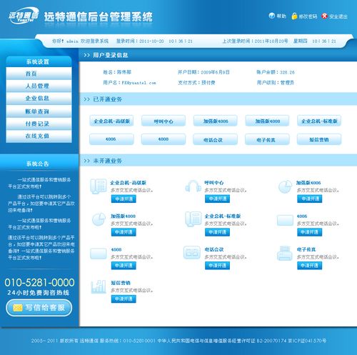Open 加强版4008 under 已开通业务
Screen dimensions: 357x355
tap(268, 121)
